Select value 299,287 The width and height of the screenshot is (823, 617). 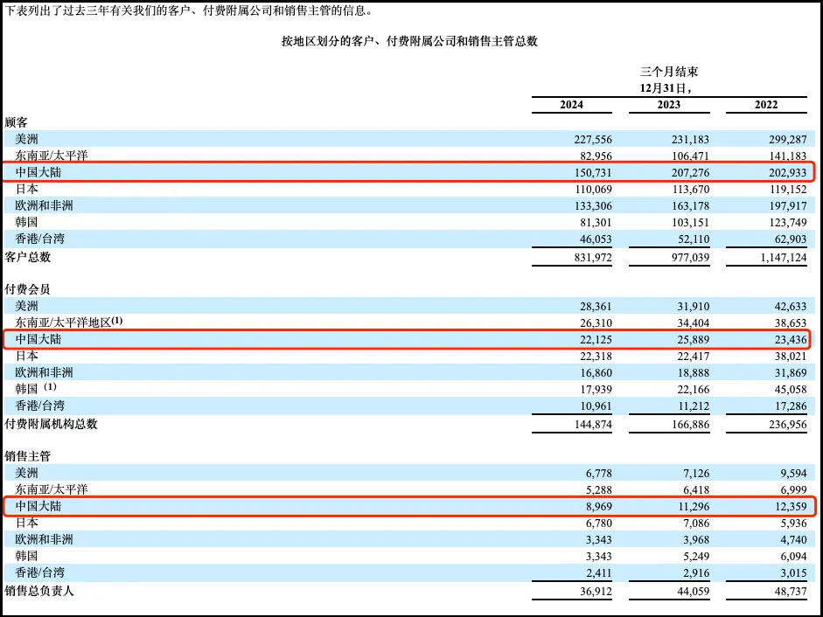(788, 140)
